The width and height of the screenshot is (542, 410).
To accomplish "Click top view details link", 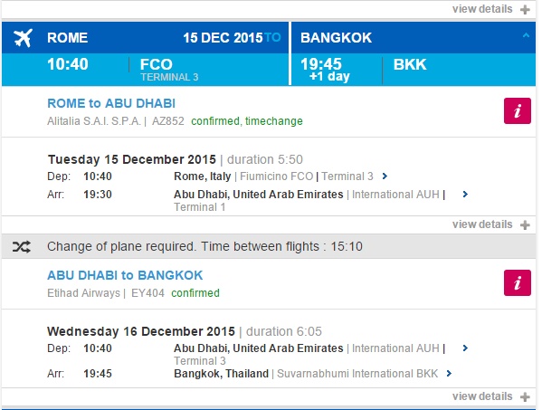I will (x=482, y=9).
